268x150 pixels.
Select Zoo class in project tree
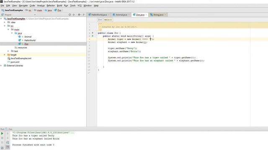[x=26, y=44]
